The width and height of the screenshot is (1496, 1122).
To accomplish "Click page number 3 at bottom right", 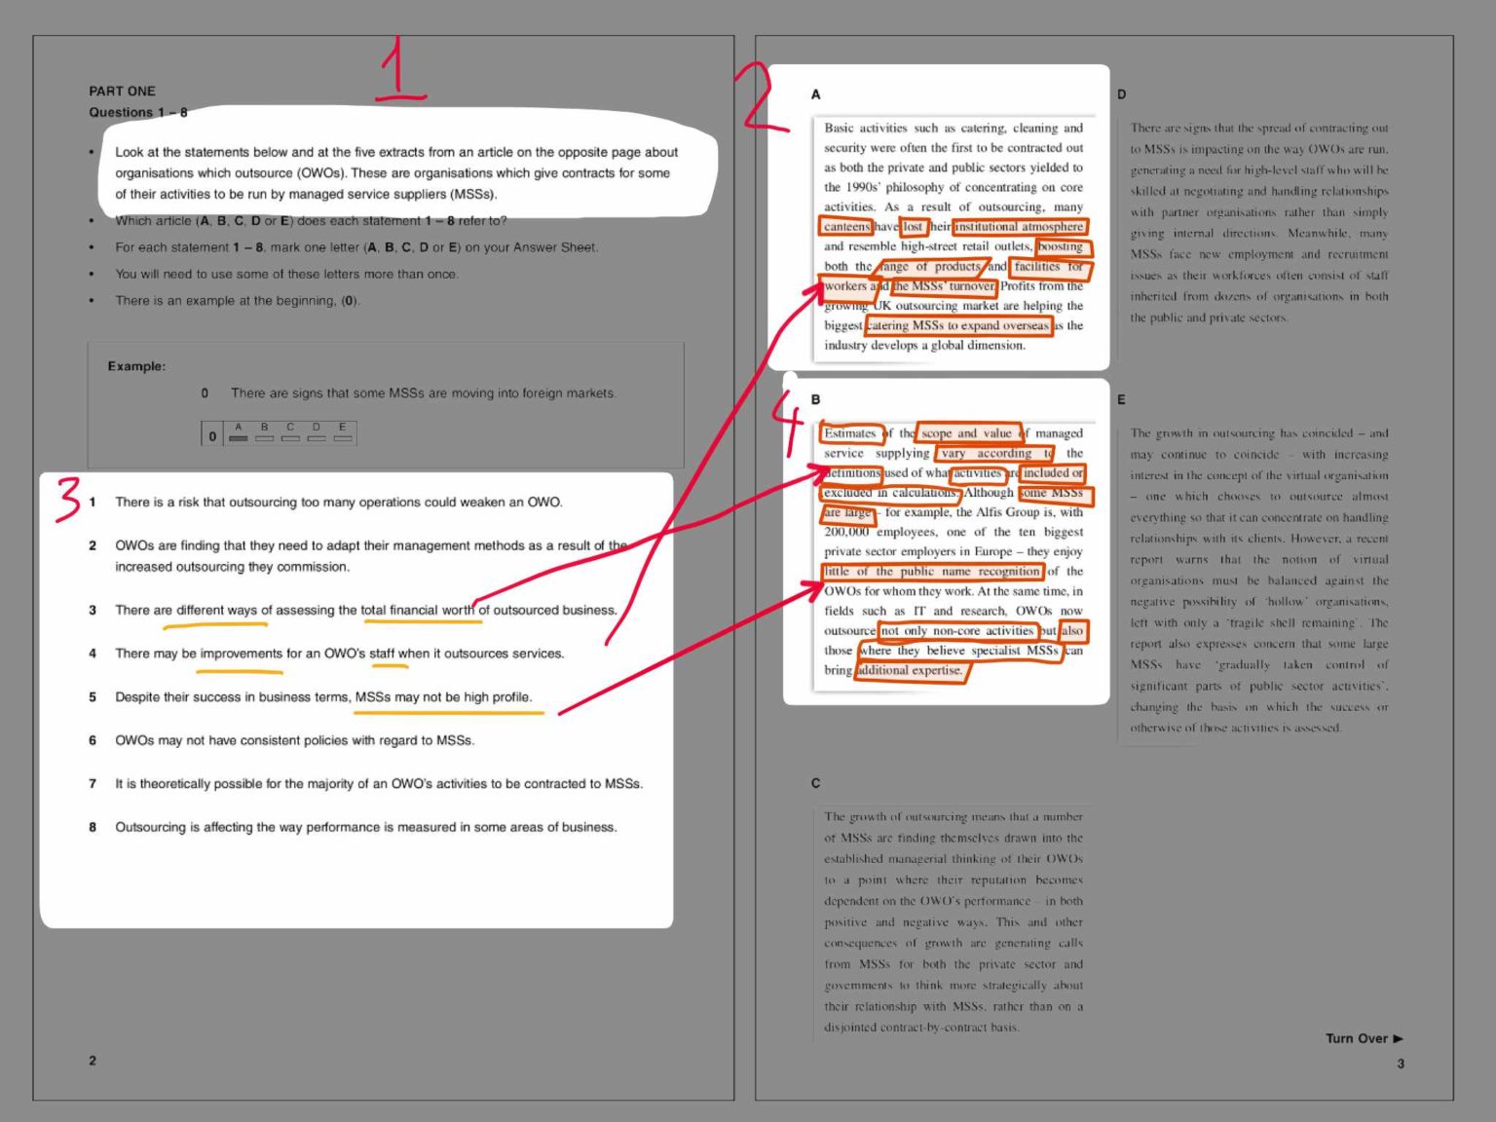I will tap(1400, 1064).
